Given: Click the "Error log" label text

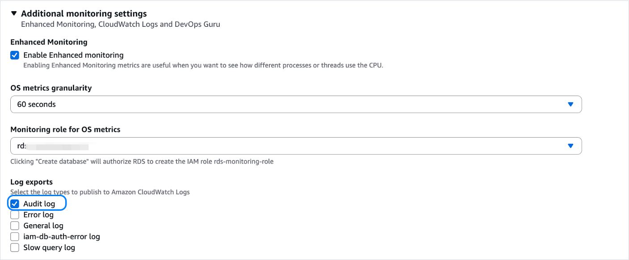Looking at the screenshot, I should pos(38,215).
